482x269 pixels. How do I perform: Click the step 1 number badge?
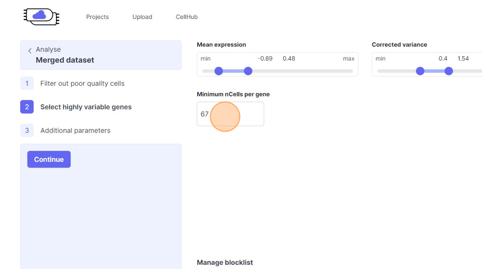(27, 83)
